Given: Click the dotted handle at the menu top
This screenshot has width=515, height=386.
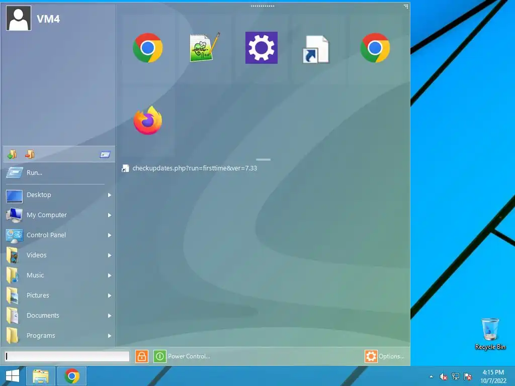Looking at the screenshot, I should click(263, 6).
